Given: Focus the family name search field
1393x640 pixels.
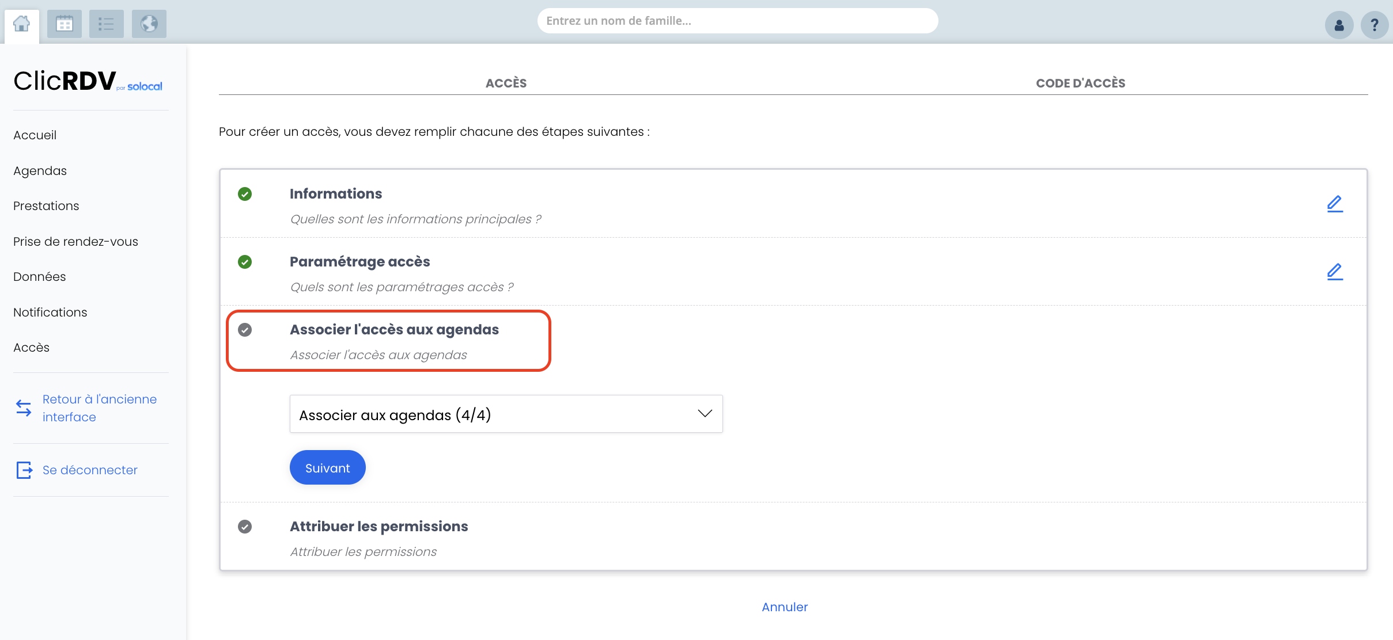Looking at the screenshot, I should tap(738, 21).
